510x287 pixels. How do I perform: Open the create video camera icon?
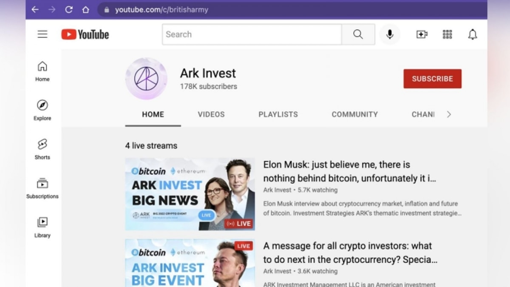[422, 34]
